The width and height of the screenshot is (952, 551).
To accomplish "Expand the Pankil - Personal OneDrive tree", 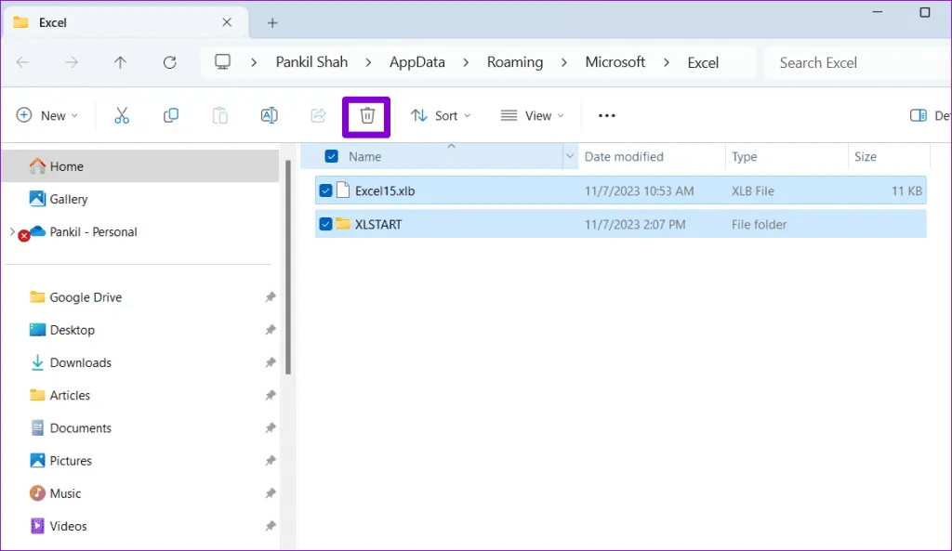I will click(x=12, y=232).
